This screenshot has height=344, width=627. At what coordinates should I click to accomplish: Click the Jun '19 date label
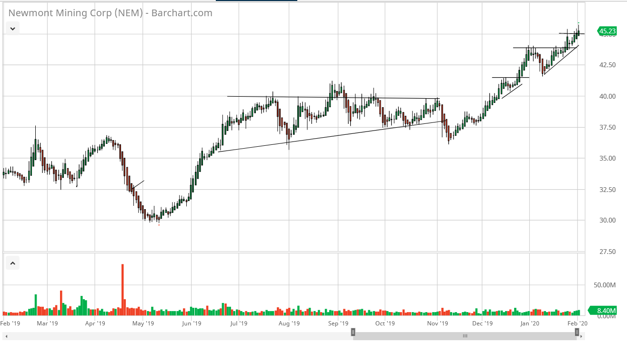click(191, 324)
